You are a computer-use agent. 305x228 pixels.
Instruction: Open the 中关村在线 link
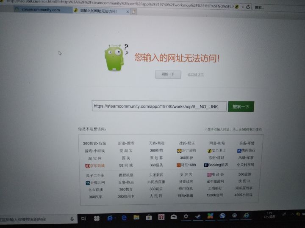[245, 165]
